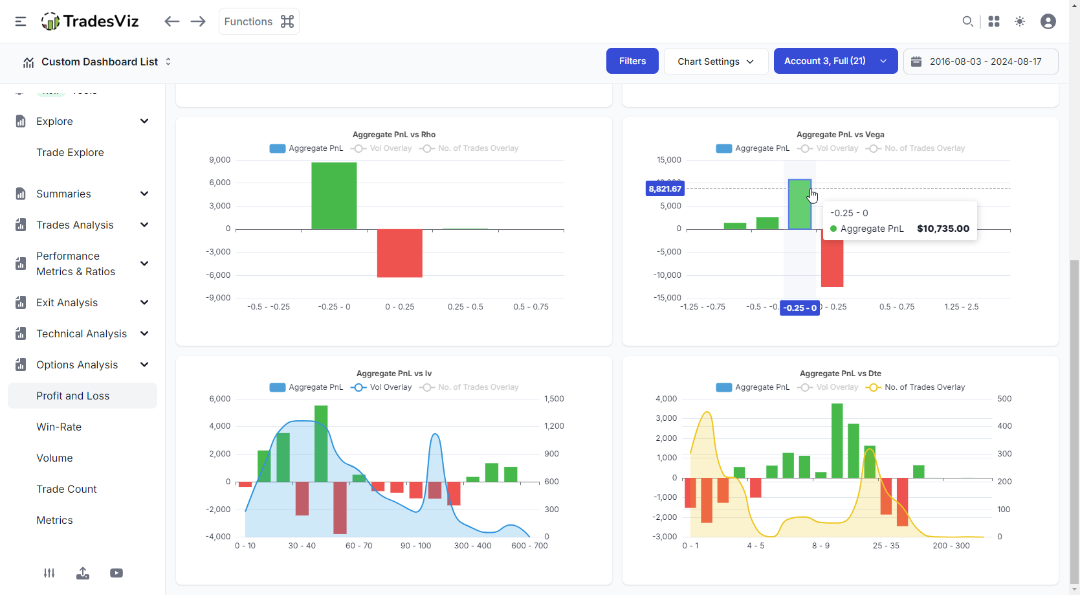The image size is (1080, 595).
Task: Toggle Vol Overlay legend in Rho chart
Action: point(381,148)
